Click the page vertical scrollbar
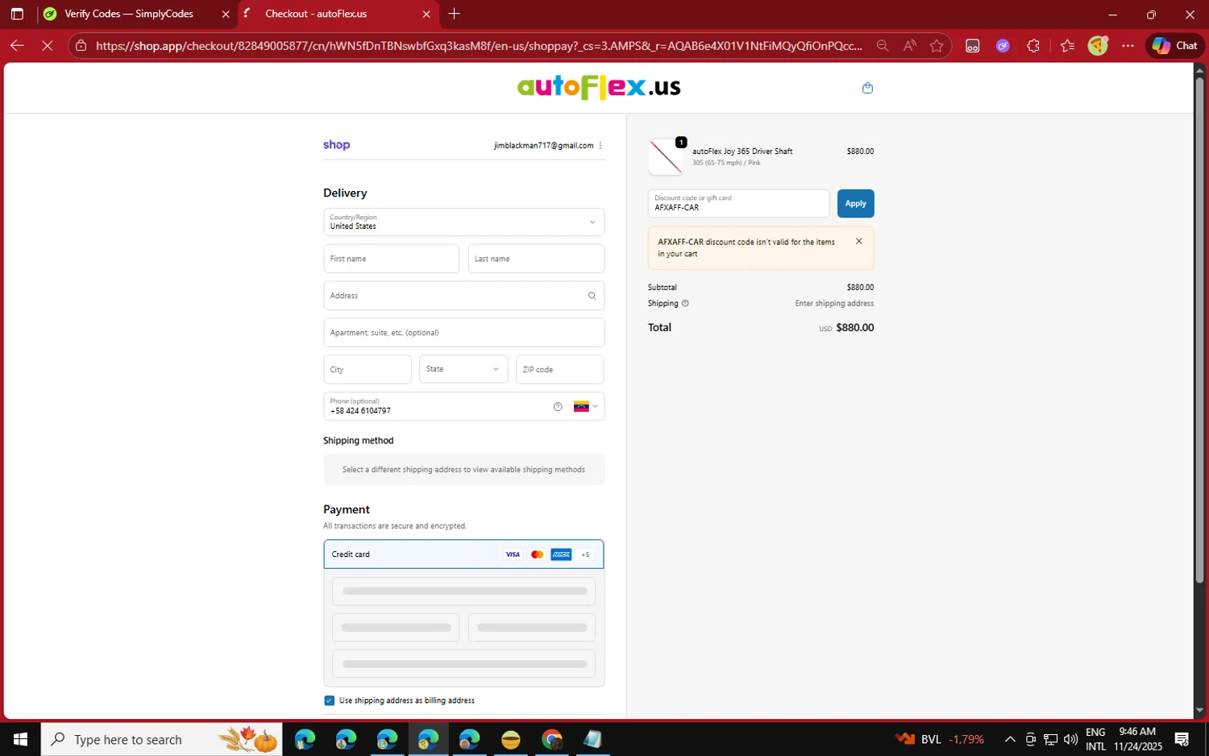This screenshot has width=1209, height=756. tap(1199, 330)
